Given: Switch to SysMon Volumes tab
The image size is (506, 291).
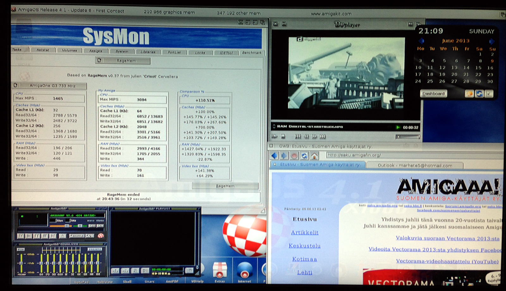Looking at the screenshot, I should point(69,50).
